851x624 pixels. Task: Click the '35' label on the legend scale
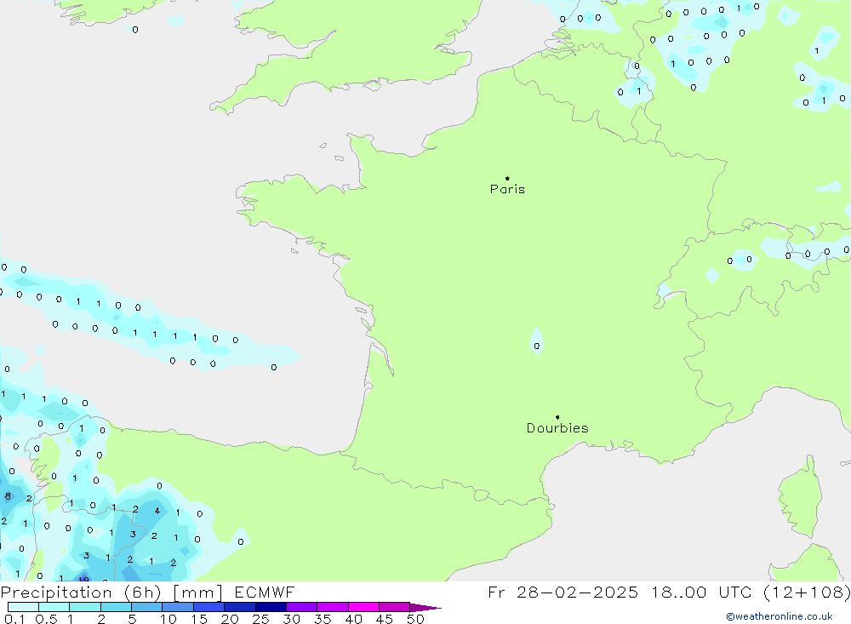coord(323,619)
